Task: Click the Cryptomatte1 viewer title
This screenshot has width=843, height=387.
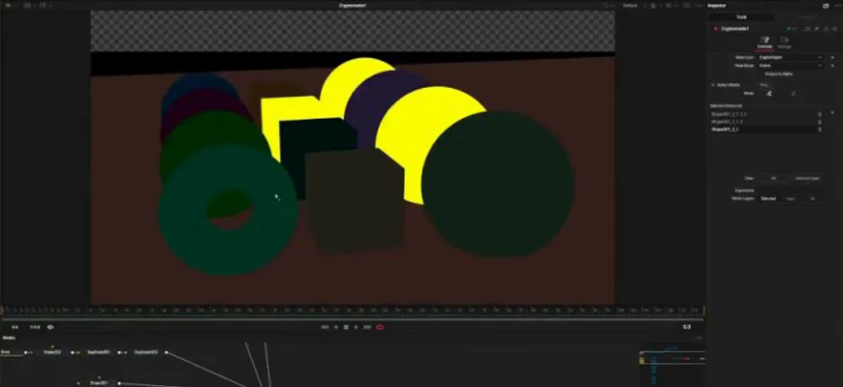Action: click(353, 6)
